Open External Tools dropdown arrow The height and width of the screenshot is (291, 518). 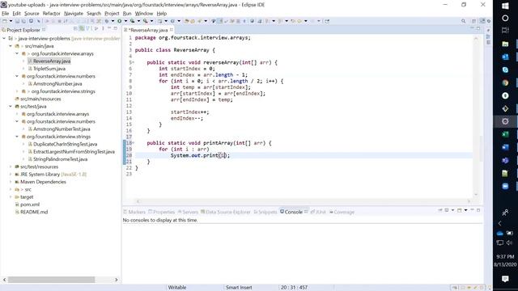point(151,21)
